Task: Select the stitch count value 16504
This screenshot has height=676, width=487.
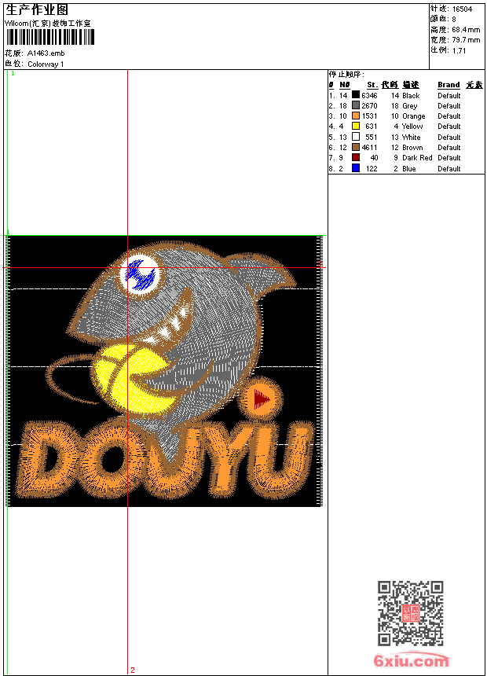Action: (462, 9)
